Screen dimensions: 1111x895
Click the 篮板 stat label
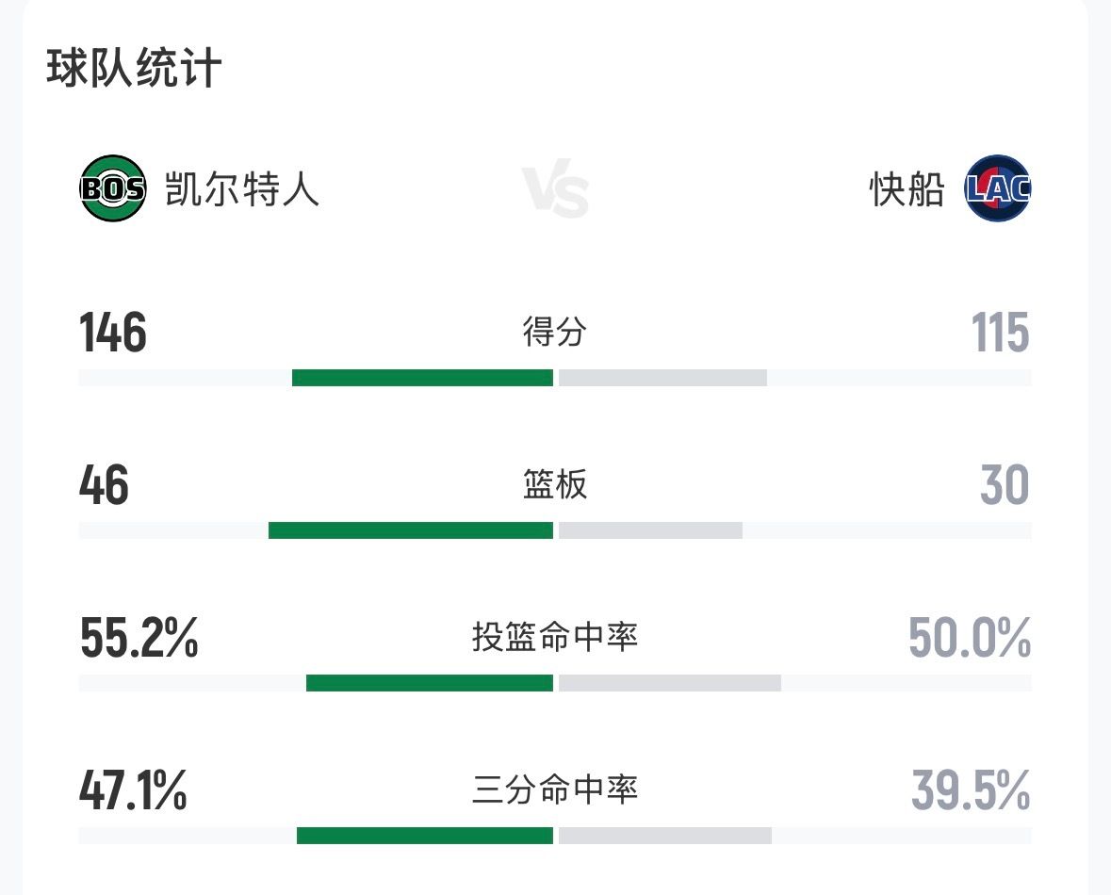[555, 485]
